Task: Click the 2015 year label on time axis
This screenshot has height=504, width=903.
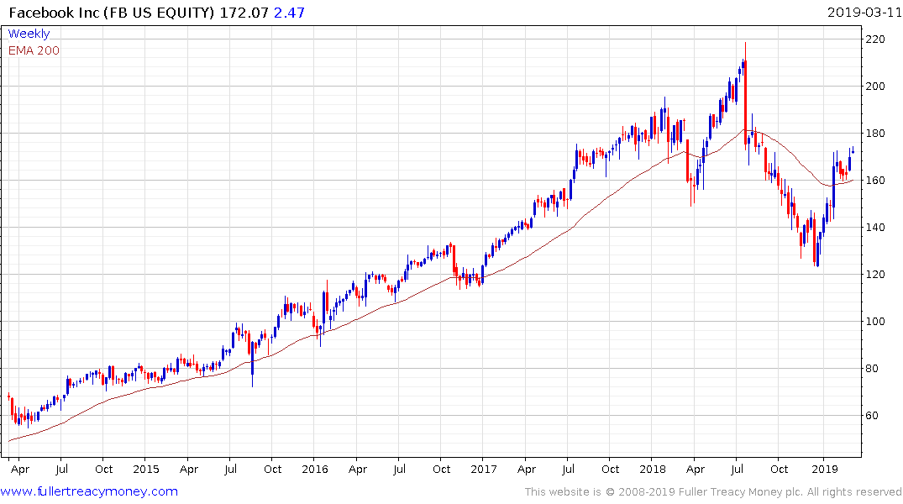Action: (x=145, y=469)
